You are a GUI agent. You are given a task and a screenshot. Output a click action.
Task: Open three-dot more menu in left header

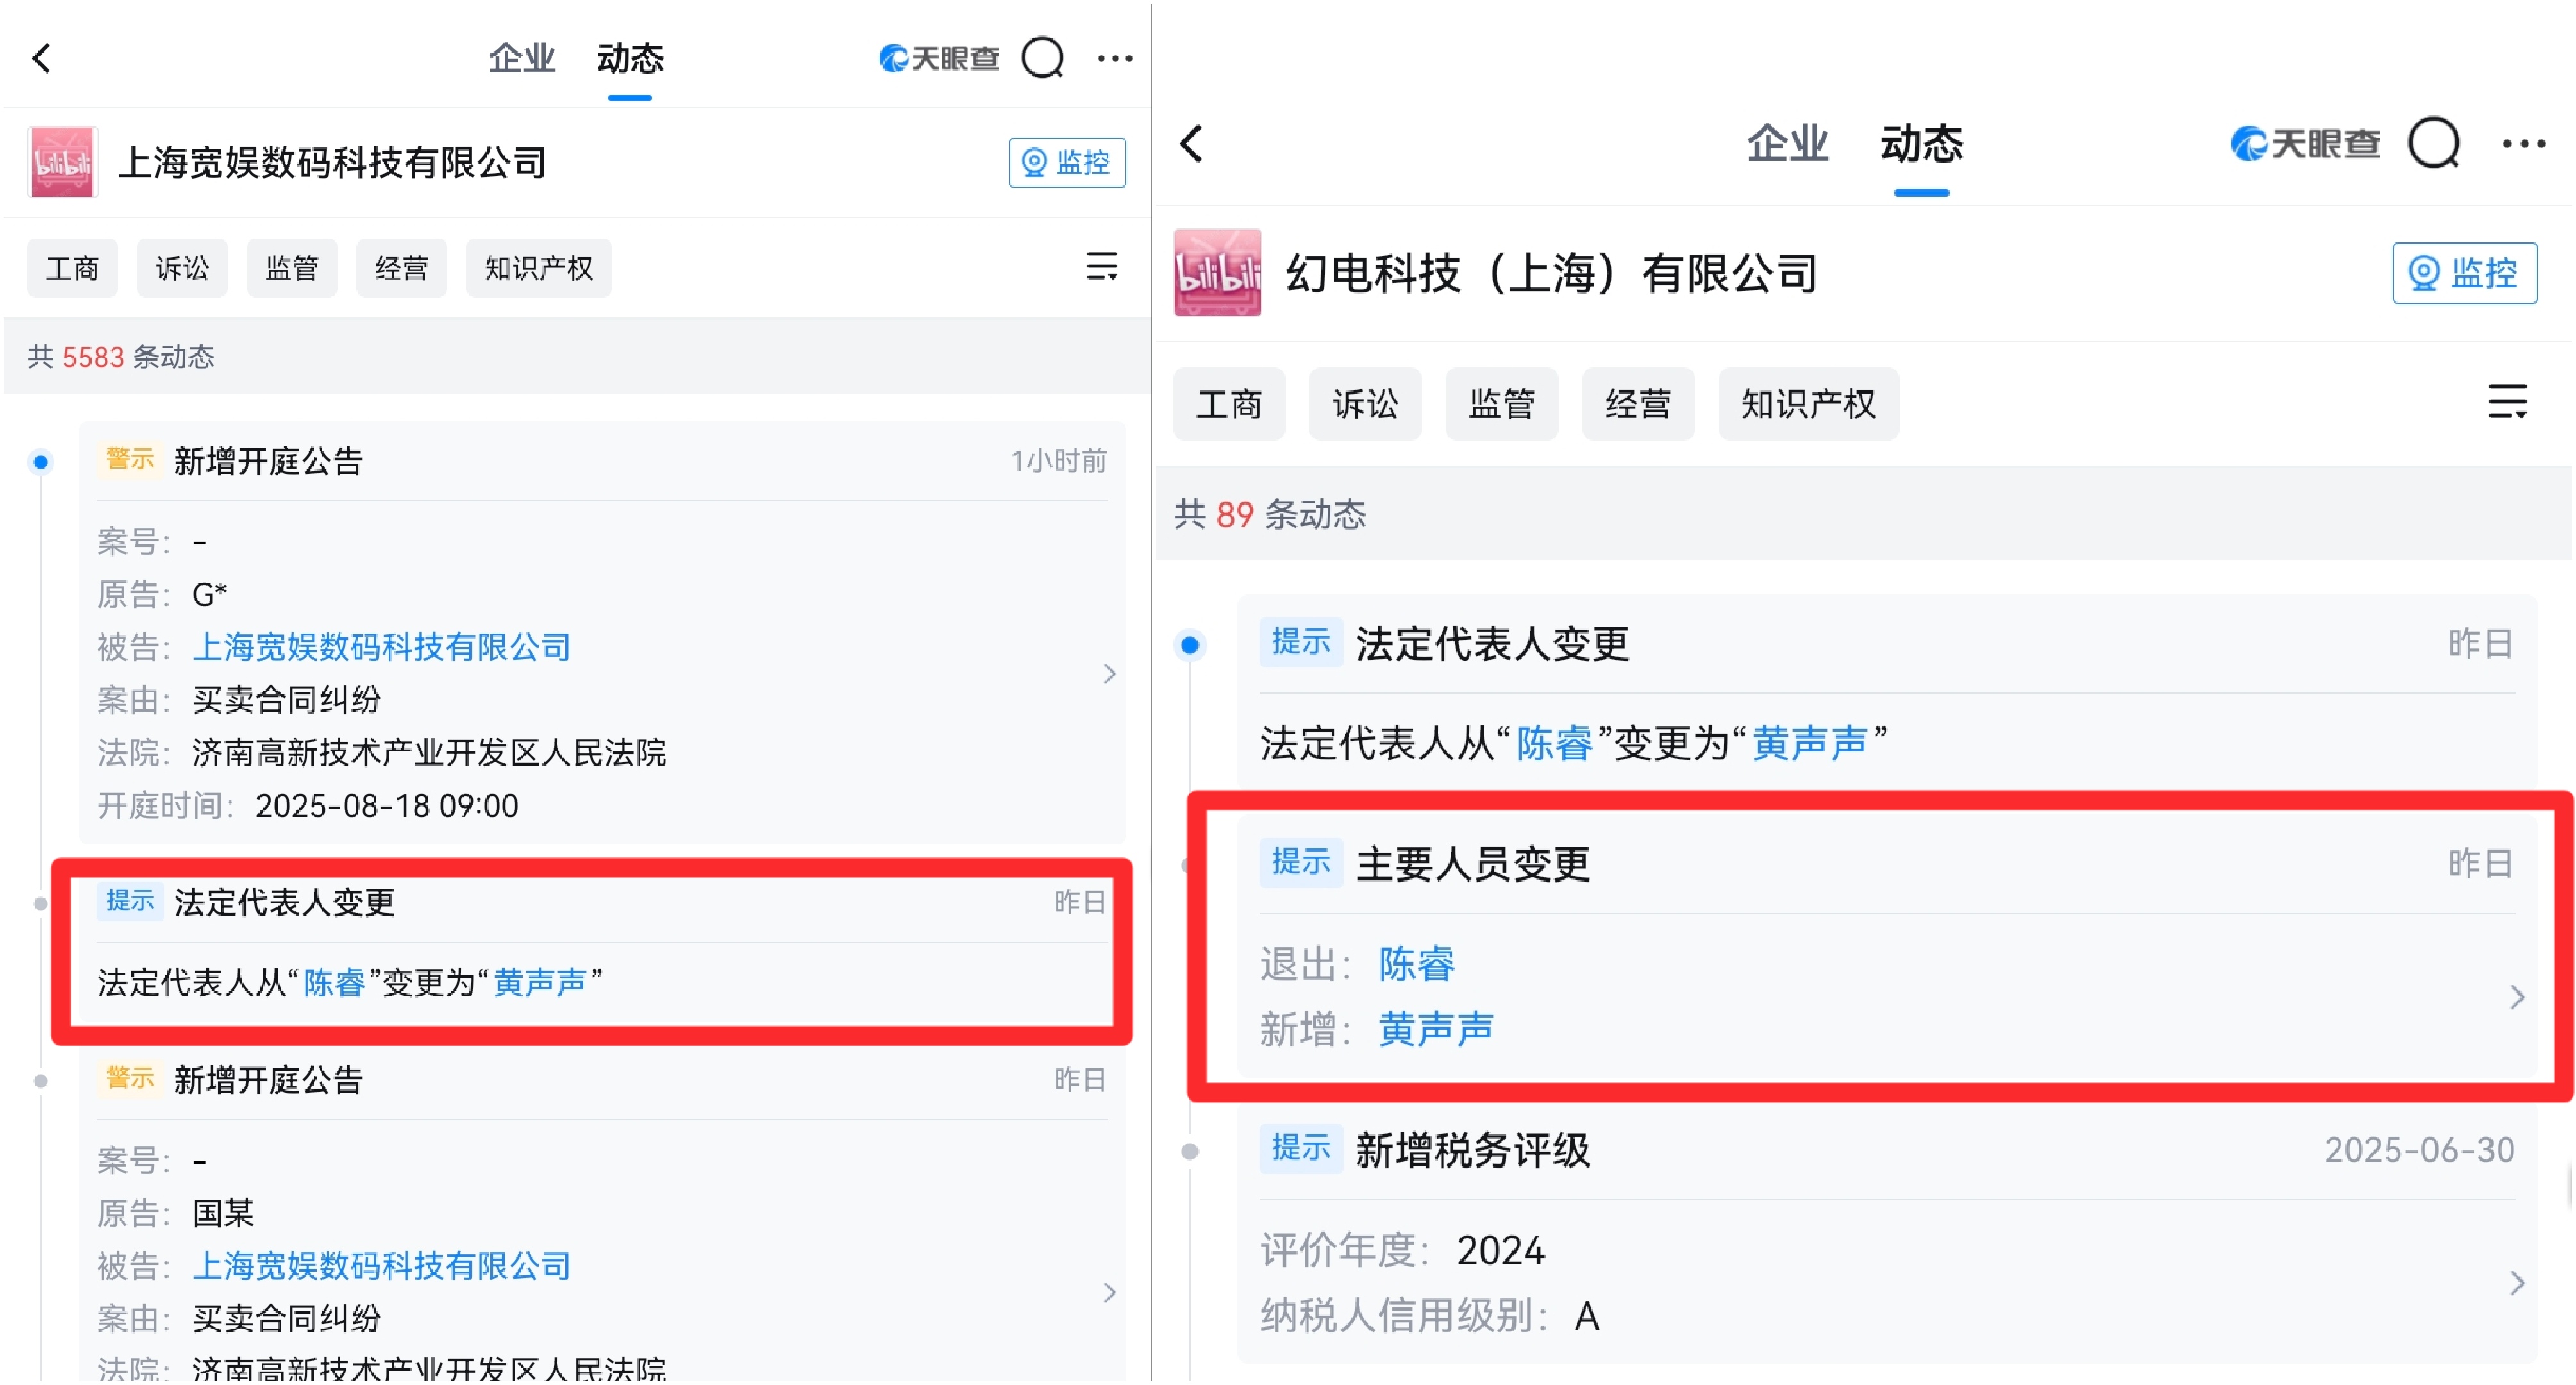tap(1115, 58)
